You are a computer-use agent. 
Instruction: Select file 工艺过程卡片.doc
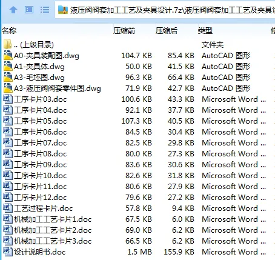pyautogui.click(x=43, y=208)
